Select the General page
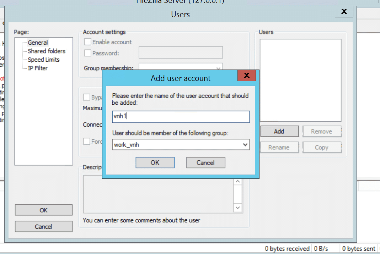This screenshot has width=380, height=254. click(x=38, y=42)
